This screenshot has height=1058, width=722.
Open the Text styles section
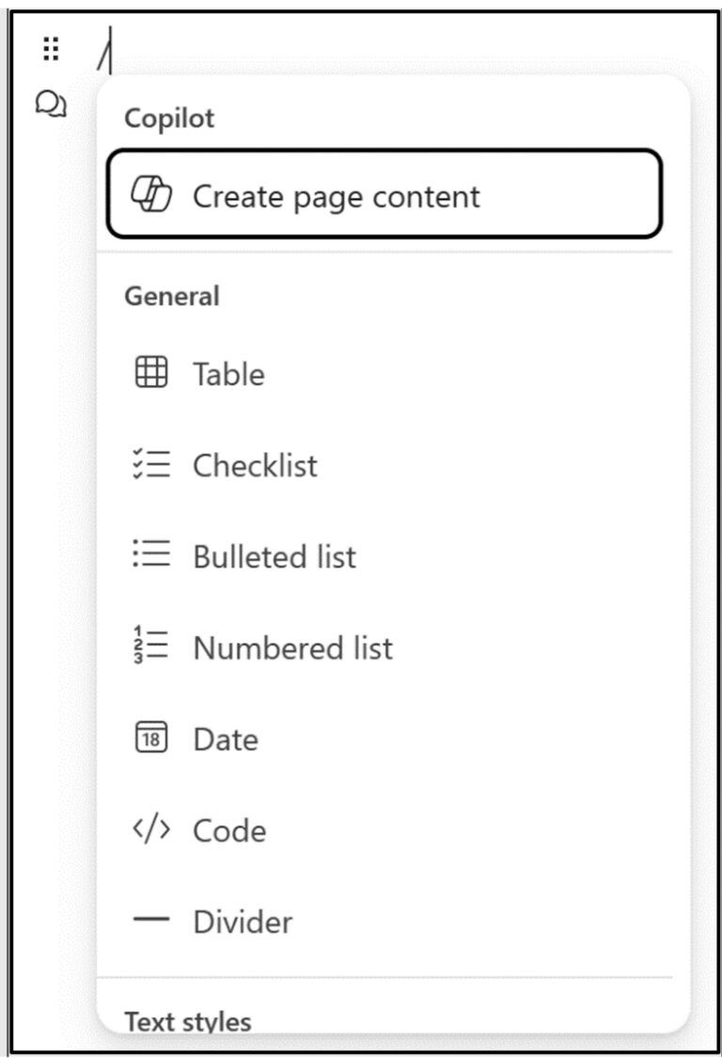tap(185, 1020)
